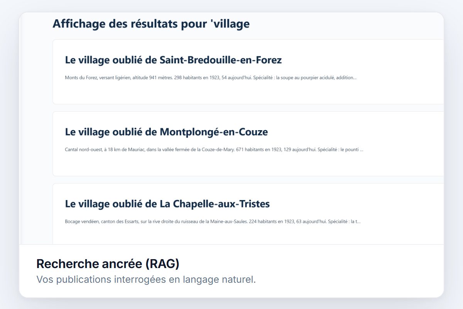Click the 'Recherche ancrée (RAG)' caption title
Viewport: 463px width, 309px height.
point(108,264)
